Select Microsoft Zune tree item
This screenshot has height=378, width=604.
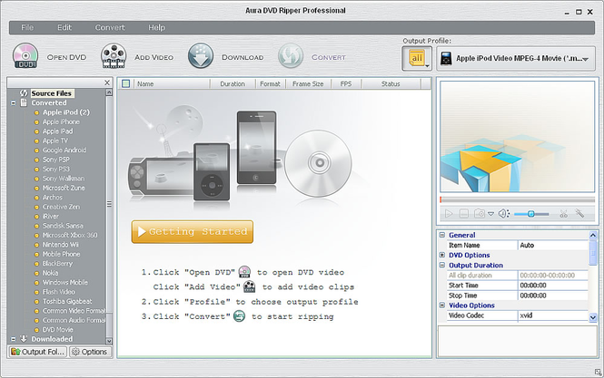pyautogui.click(x=64, y=188)
